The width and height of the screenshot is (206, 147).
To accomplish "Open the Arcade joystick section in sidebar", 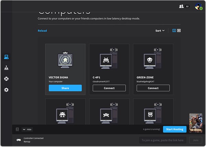I will click(6, 68).
